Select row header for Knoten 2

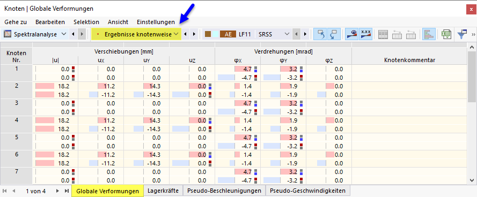coord(16,90)
